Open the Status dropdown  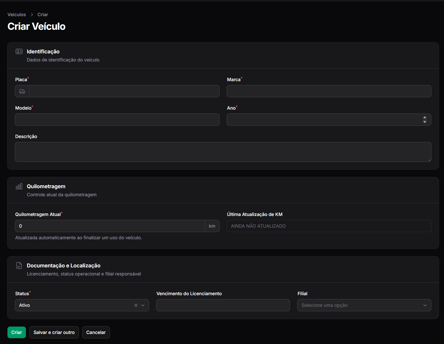[x=82, y=305]
